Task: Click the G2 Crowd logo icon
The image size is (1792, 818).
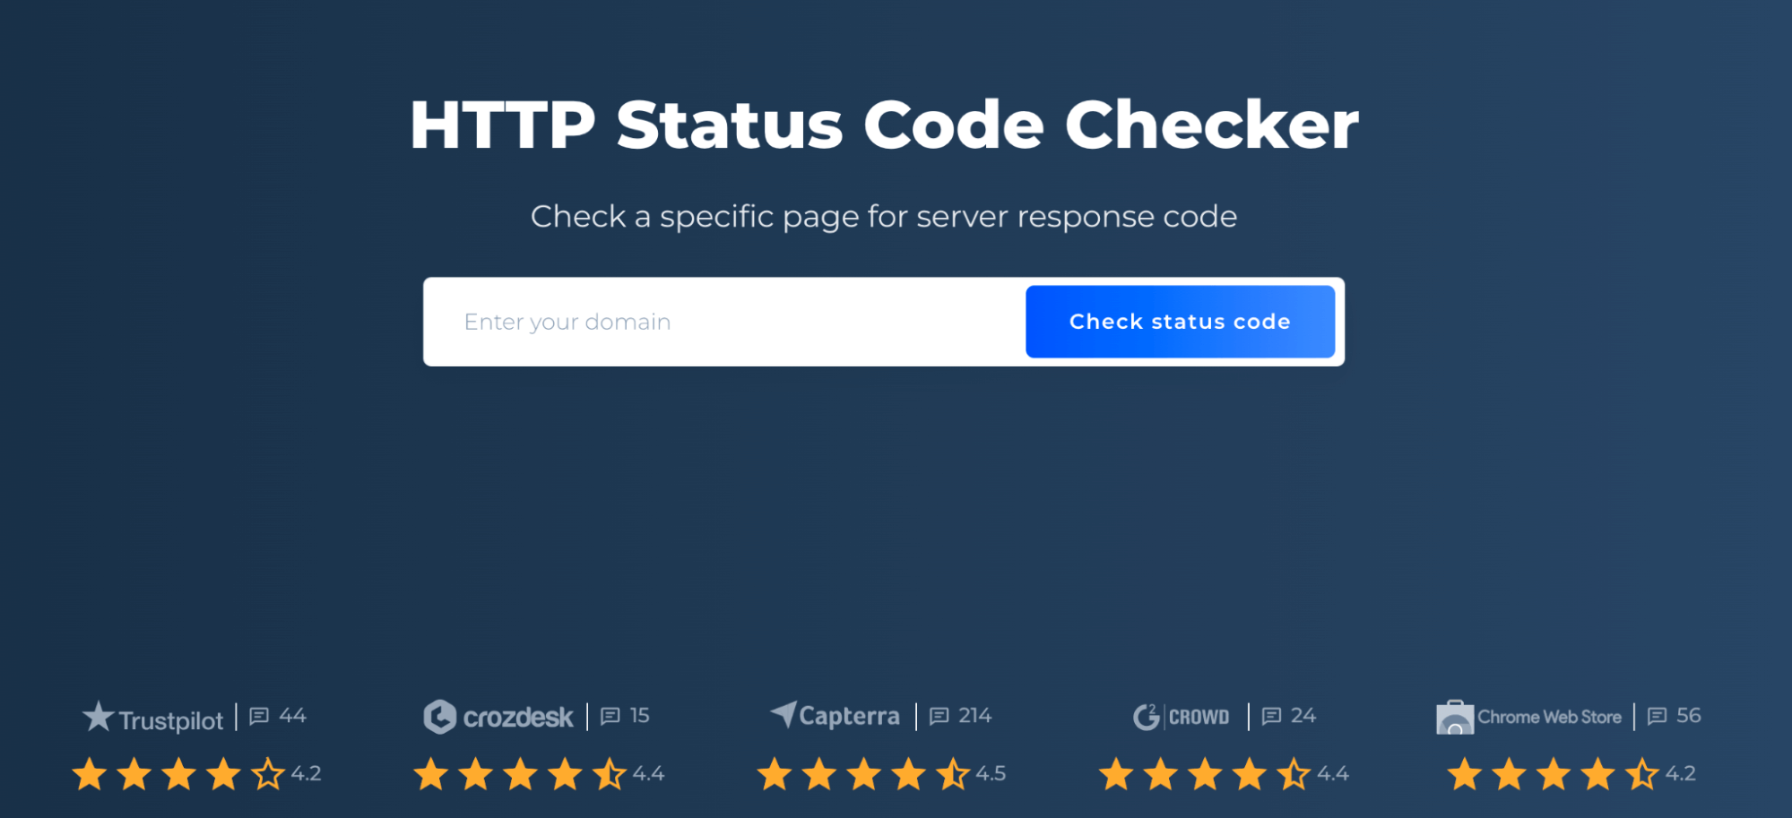Action: tap(1147, 717)
